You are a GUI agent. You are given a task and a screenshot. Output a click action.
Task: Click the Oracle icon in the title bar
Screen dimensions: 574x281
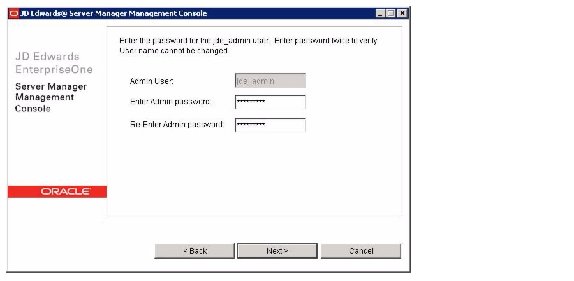click(x=14, y=13)
